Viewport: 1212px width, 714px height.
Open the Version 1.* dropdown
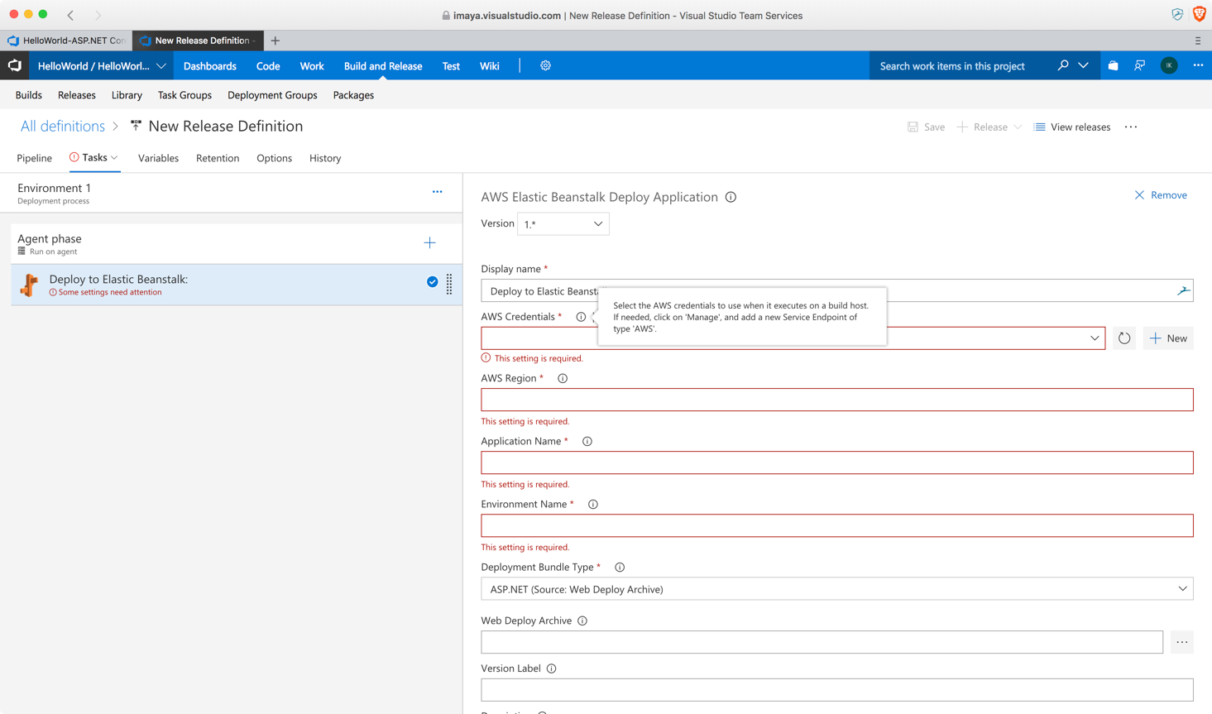click(x=563, y=224)
